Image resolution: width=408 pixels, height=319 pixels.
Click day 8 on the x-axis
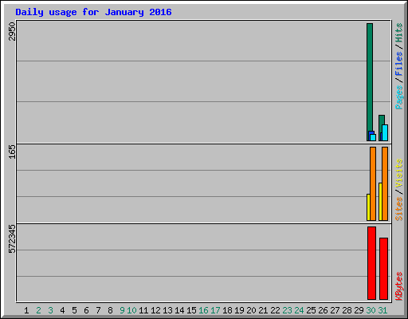click(110, 310)
